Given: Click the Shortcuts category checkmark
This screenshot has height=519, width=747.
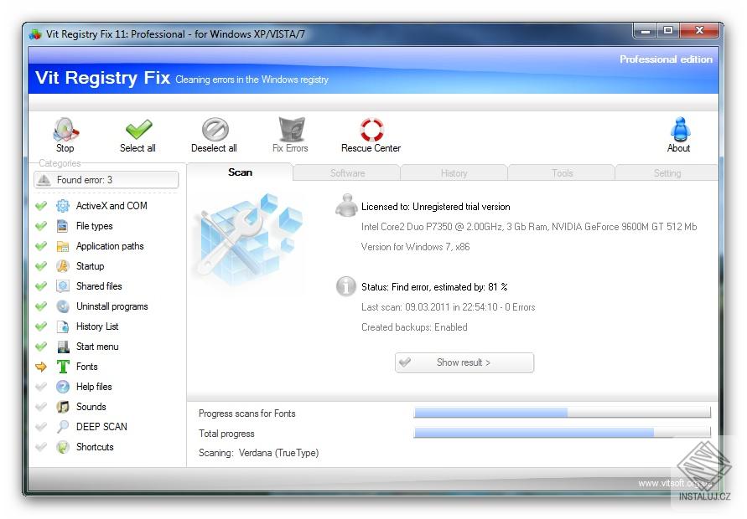Looking at the screenshot, I should coord(41,447).
